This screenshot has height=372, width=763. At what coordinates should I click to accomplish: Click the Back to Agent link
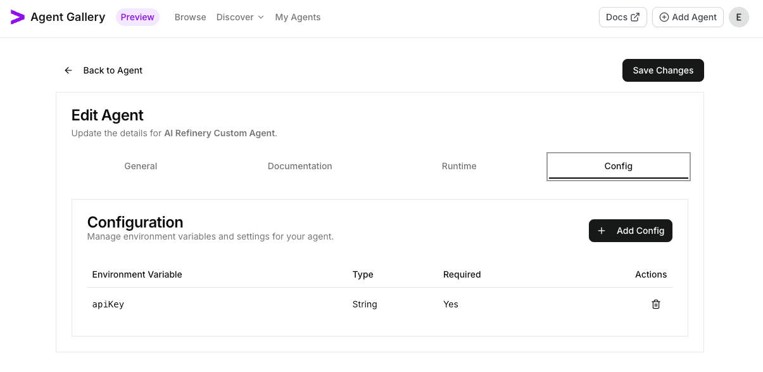[113, 70]
